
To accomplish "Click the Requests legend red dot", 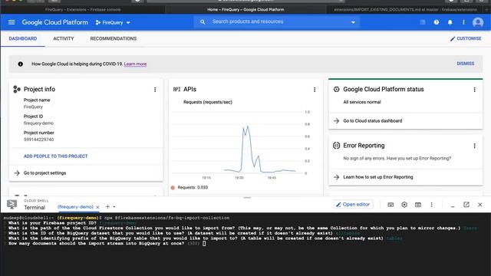I will [173, 187].
